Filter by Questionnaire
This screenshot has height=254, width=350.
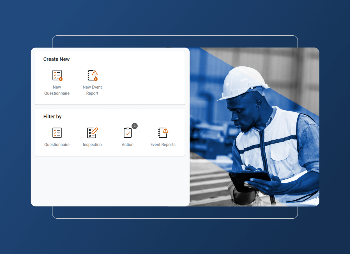57,133
